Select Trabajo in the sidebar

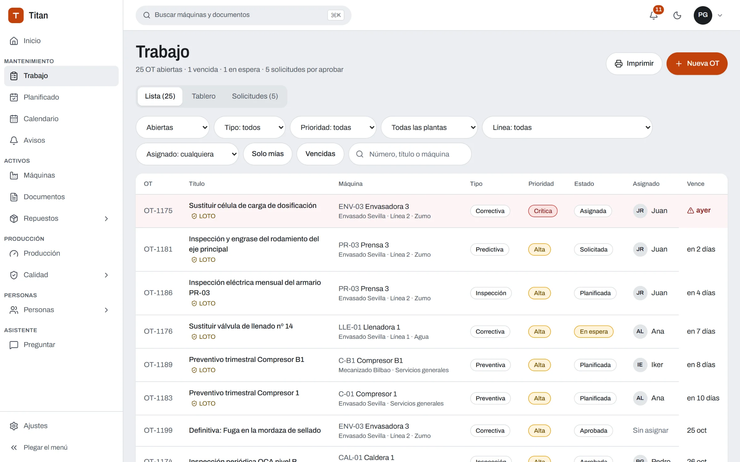click(61, 76)
